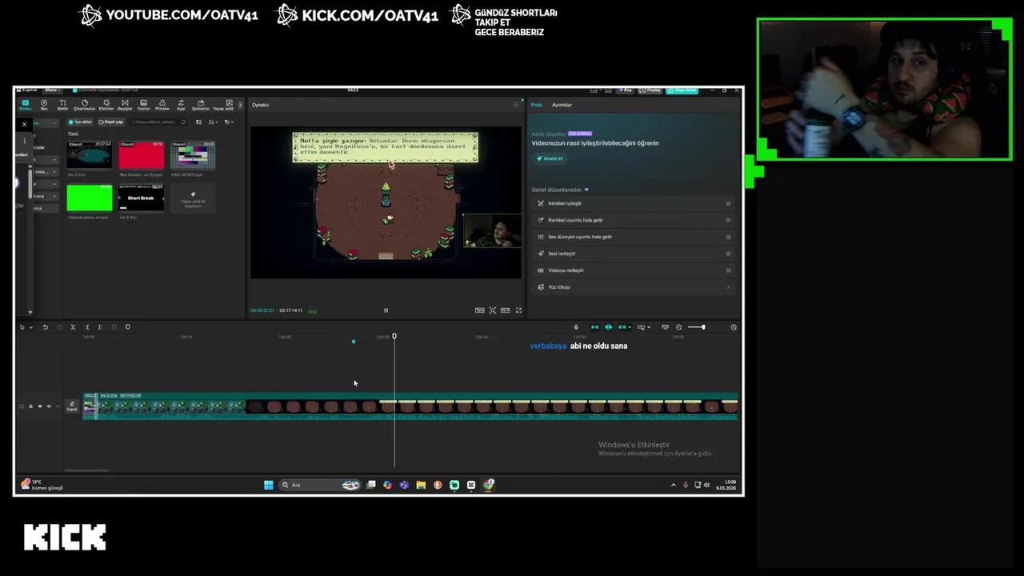Toggle main track visibility eye icon

(40, 406)
